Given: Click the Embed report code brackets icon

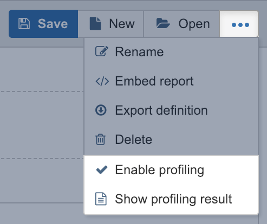Looking at the screenshot, I should pyautogui.click(x=102, y=81).
